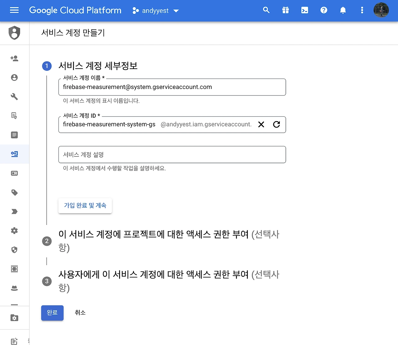Open the ID card sidebar icon
Viewport: 398px width, 345px height.
click(x=14, y=173)
